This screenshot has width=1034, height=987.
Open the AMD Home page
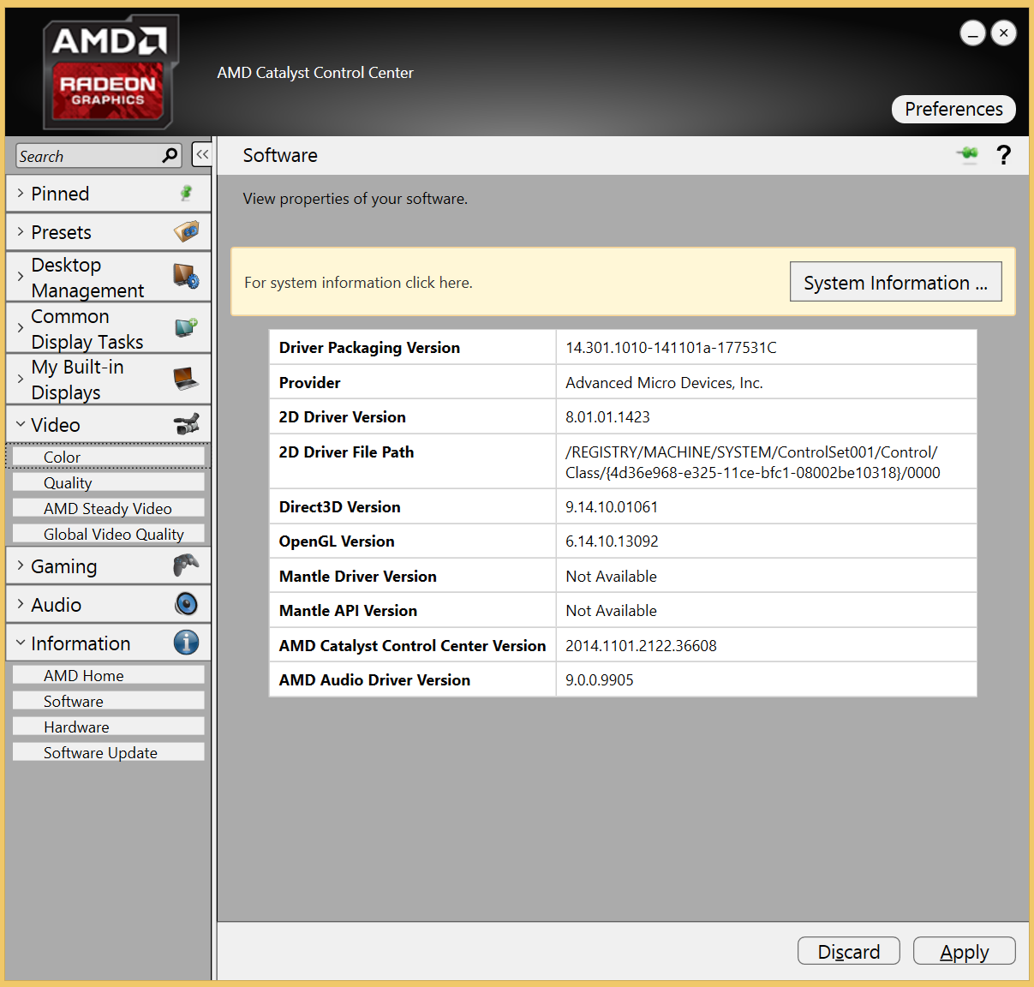pyautogui.click(x=108, y=675)
